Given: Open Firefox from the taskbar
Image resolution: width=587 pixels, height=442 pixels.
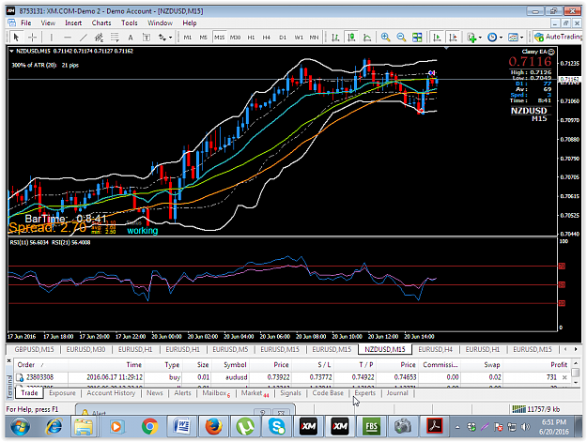Looking at the screenshot, I should tap(213, 426).
